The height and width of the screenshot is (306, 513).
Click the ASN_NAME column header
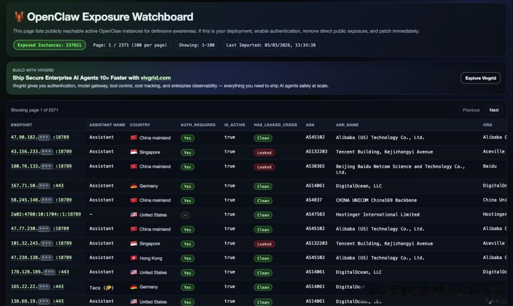click(347, 125)
